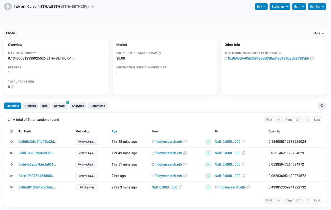Copy To address in 0x1e193978 row
The image size is (331, 210).
(244, 176)
